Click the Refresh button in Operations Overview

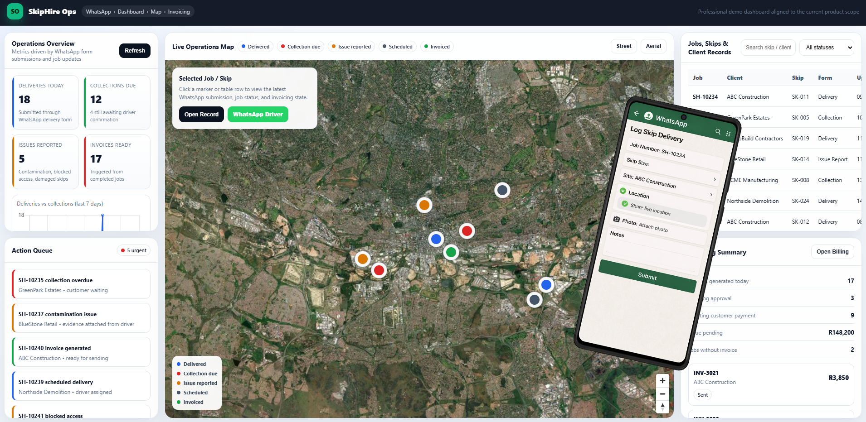point(135,51)
